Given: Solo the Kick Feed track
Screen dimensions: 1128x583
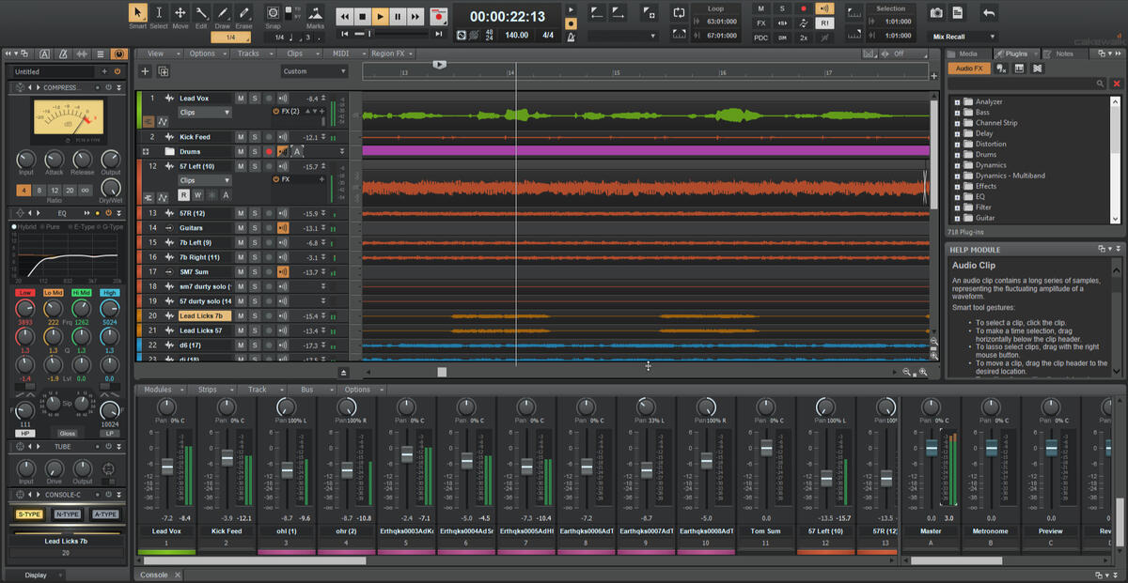Looking at the screenshot, I should 254,137.
